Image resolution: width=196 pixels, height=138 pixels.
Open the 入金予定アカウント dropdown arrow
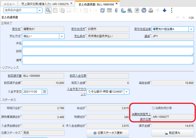[x=126, y=92]
